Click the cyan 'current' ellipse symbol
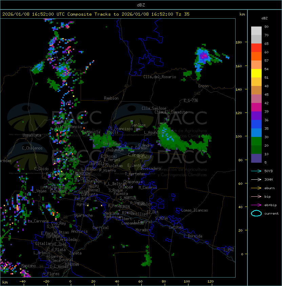282x286 pixels. click(256, 213)
